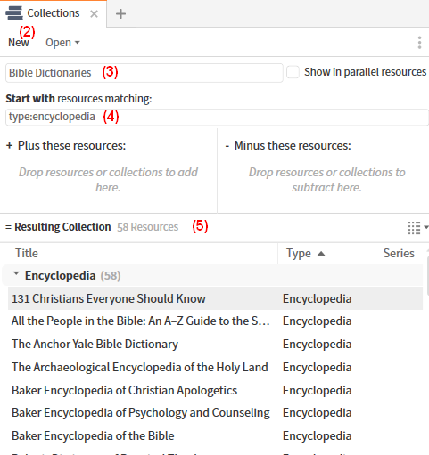This screenshot has height=455, width=429.
Task: Click the Collections stacked-books tab icon
Action: pyautogui.click(x=14, y=13)
